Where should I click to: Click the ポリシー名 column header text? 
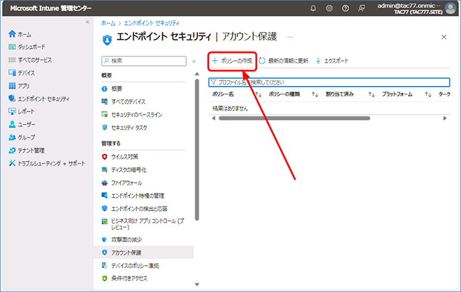click(223, 94)
